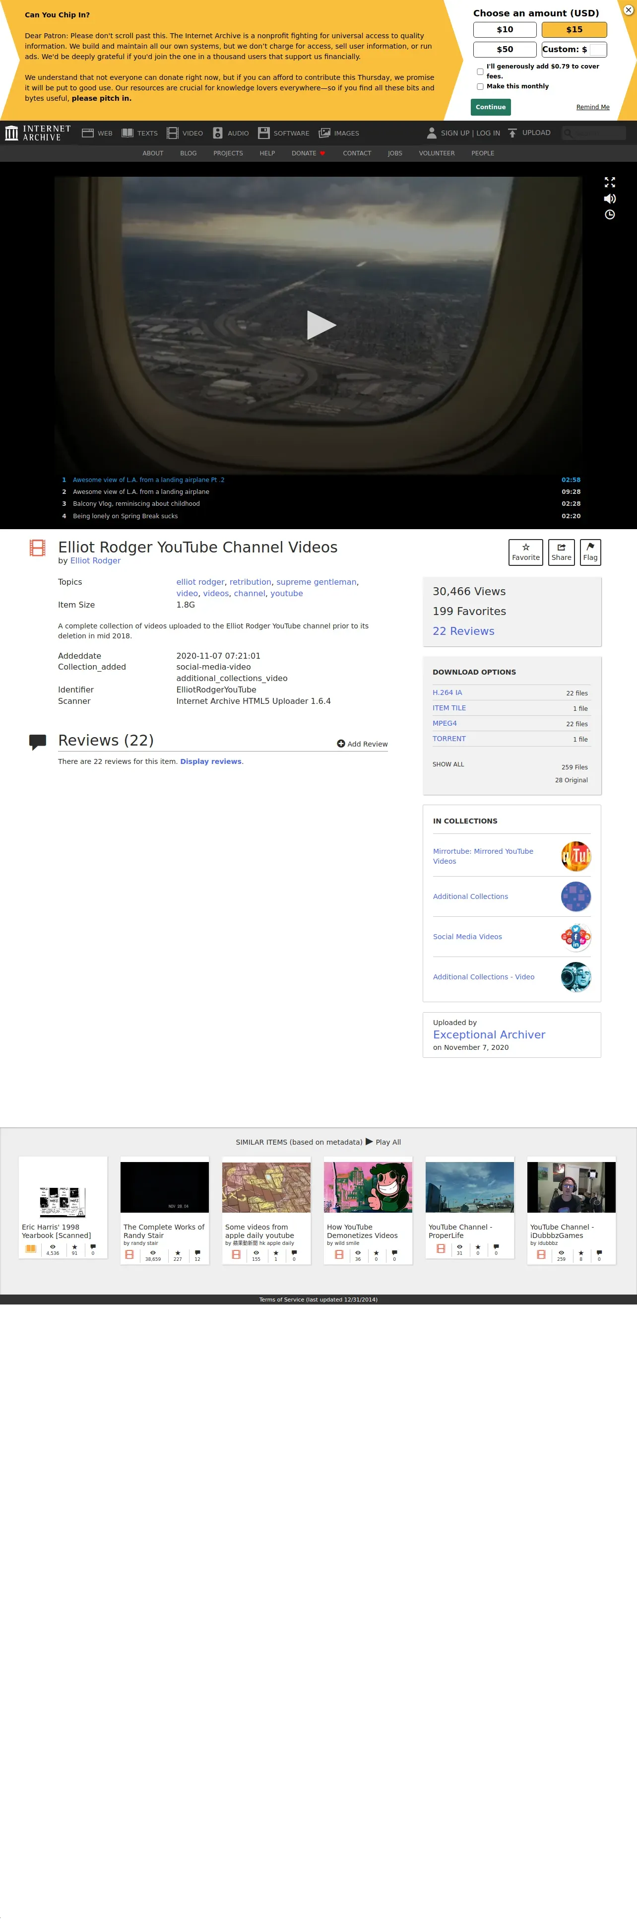Click Display reviews link
637x1922 pixels.
pos(211,762)
